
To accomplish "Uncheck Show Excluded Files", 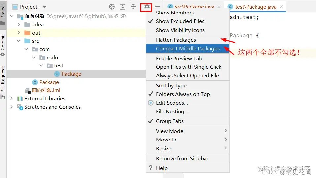I will [x=188, y=21].
